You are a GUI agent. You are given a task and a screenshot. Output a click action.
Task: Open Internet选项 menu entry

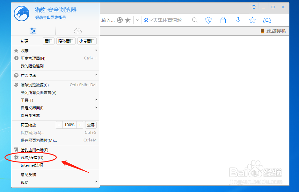[55, 165]
